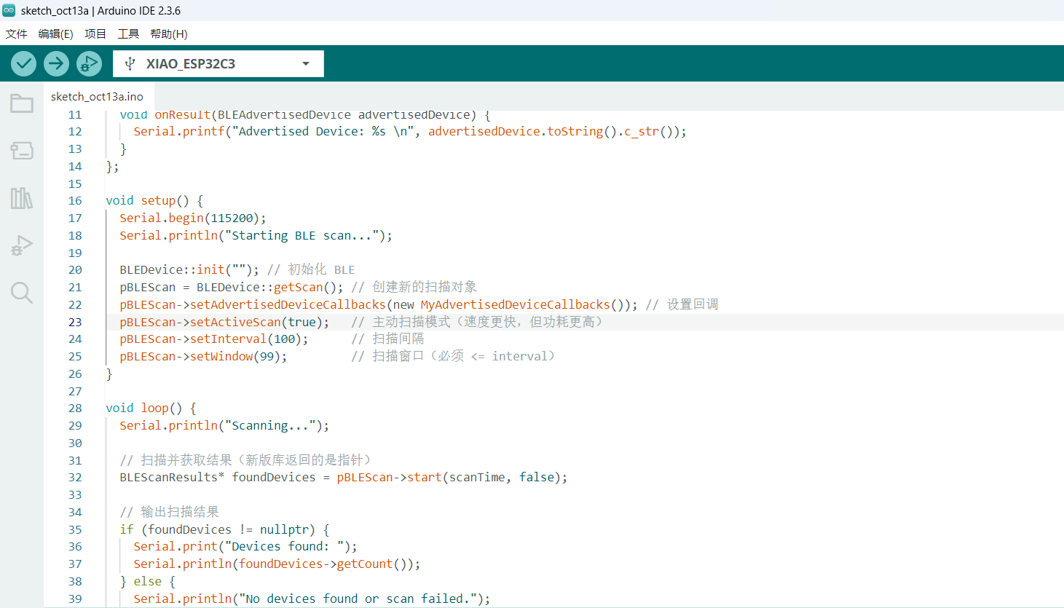Open the 帮助(H) menu
The width and height of the screenshot is (1064, 608).
click(x=169, y=34)
